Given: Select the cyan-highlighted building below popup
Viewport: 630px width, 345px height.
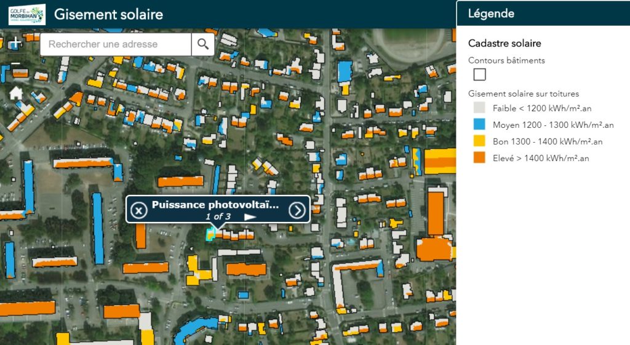Looking at the screenshot, I should (210, 234).
